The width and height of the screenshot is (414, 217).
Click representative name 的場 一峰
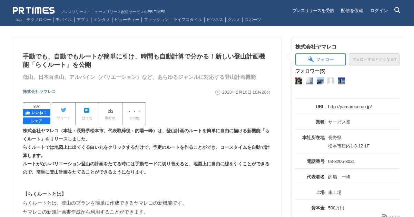339,177
